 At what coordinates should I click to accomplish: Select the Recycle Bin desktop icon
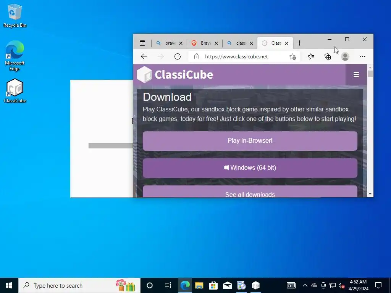pyautogui.click(x=15, y=15)
